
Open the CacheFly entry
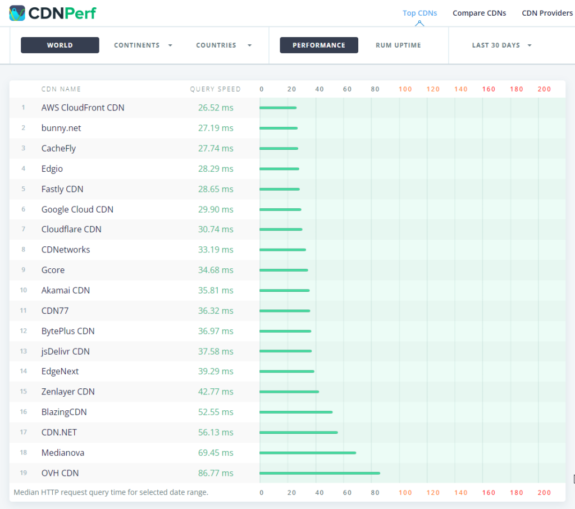pos(58,148)
